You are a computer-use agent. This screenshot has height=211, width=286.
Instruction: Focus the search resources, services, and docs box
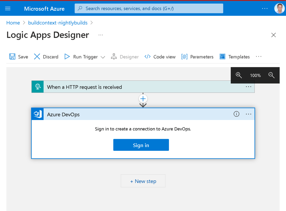(149, 8)
